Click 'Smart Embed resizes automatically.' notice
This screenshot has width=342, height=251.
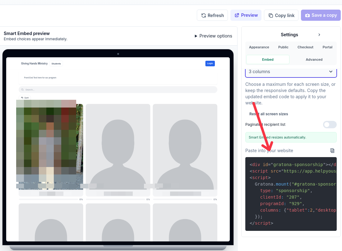pyautogui.click(x=291, y=137)
